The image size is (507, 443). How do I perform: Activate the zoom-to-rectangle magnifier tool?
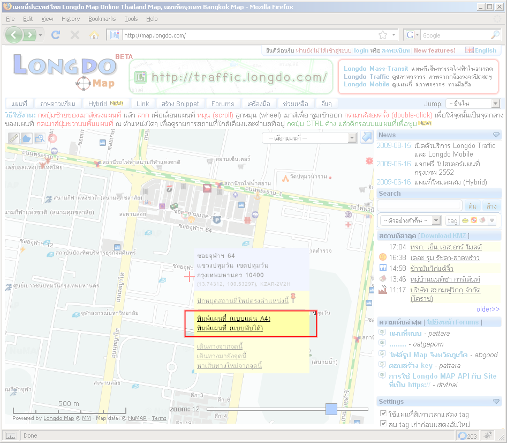40,138
